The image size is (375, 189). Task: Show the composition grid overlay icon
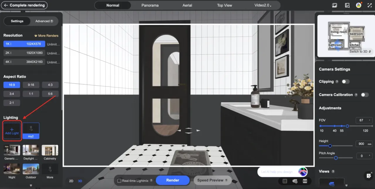tap(285, 181)
